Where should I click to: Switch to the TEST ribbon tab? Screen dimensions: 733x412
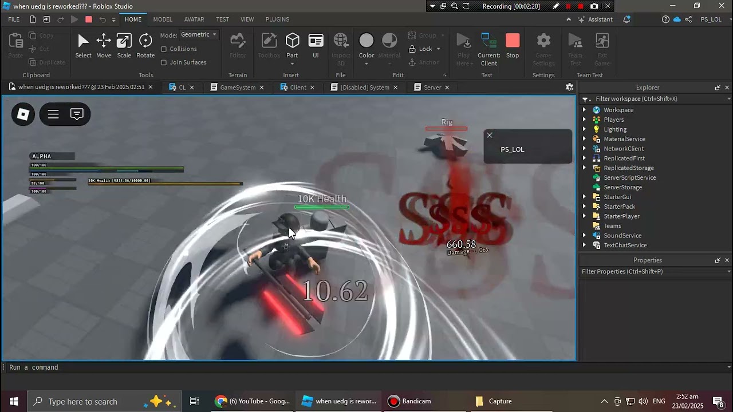(222, 19)
